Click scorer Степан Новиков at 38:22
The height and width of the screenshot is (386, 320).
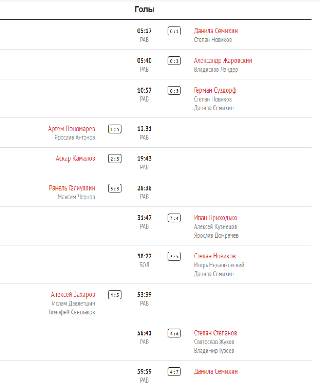click(x=215, y=256)
